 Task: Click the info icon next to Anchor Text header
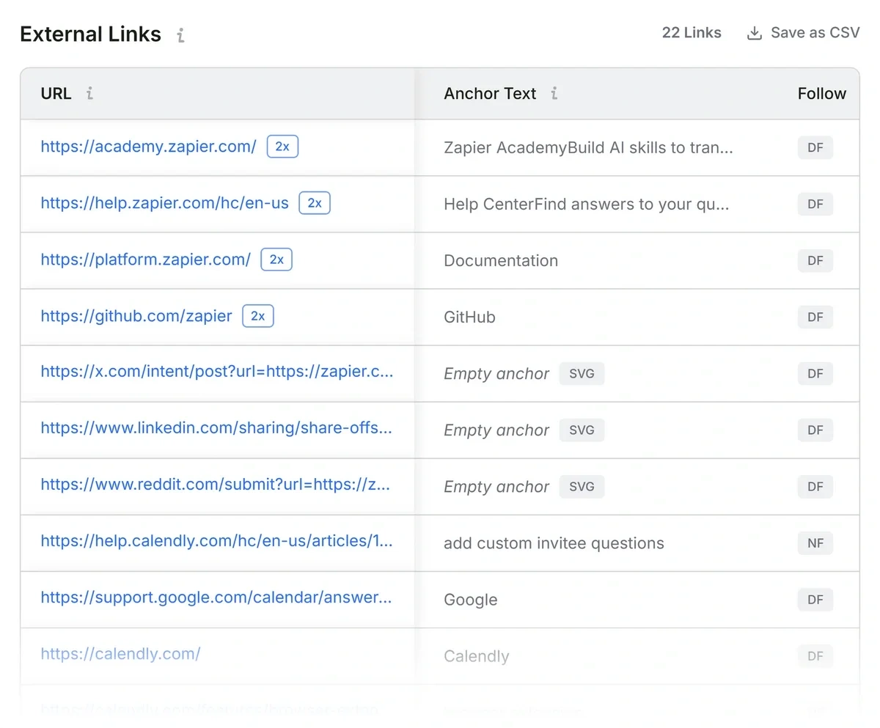(x=554, y=93)
